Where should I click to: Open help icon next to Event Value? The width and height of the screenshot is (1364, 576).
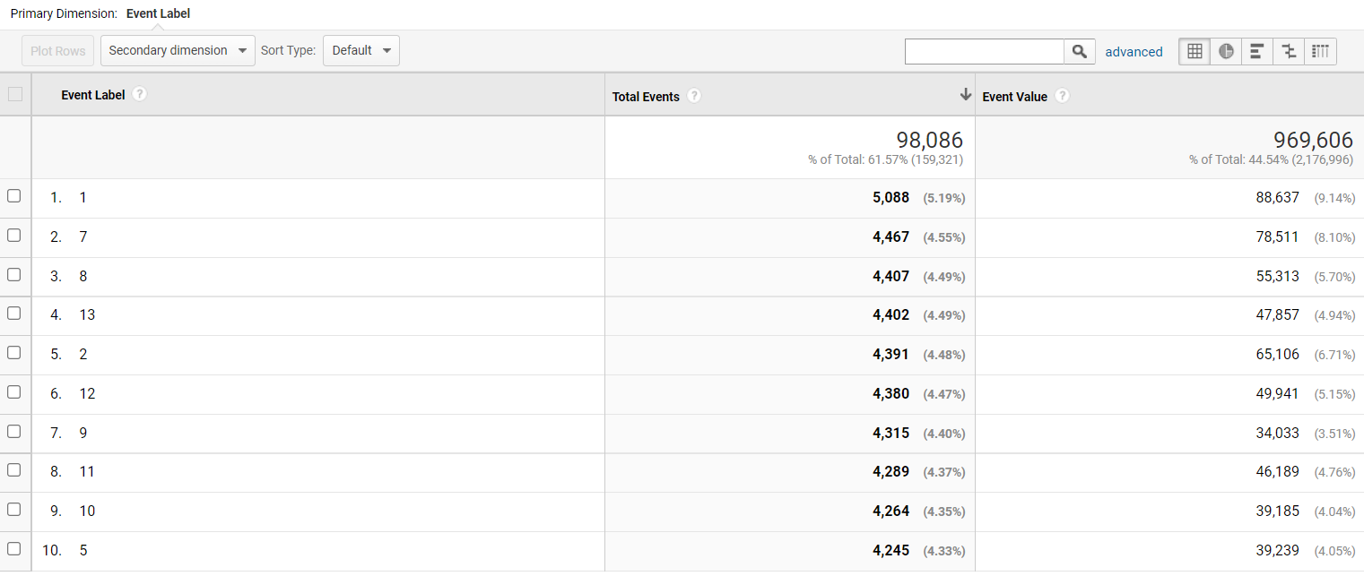pyautogui.click(x=1062, y=96)
